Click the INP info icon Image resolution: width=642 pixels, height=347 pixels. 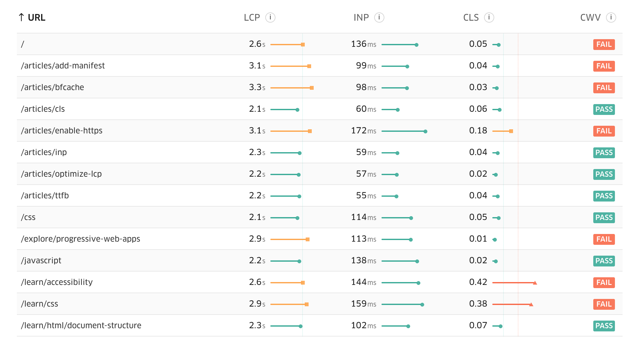[x=379, y=18]
